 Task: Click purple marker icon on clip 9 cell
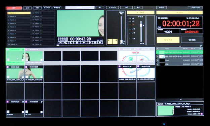(x=8, y=67)
